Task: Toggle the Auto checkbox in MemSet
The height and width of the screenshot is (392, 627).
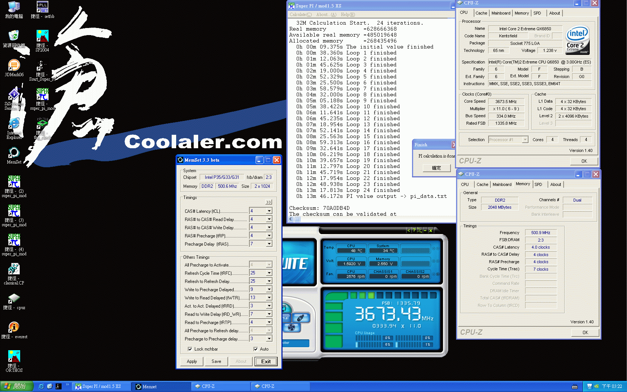Action: (256, 349)
